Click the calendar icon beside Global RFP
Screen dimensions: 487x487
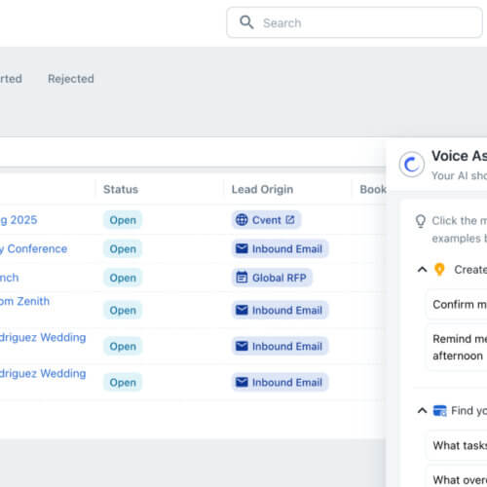pos(242,278)
